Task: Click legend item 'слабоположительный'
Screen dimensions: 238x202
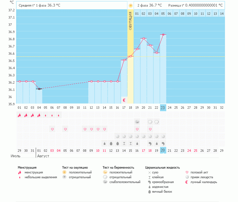Action: click(125, 182)
